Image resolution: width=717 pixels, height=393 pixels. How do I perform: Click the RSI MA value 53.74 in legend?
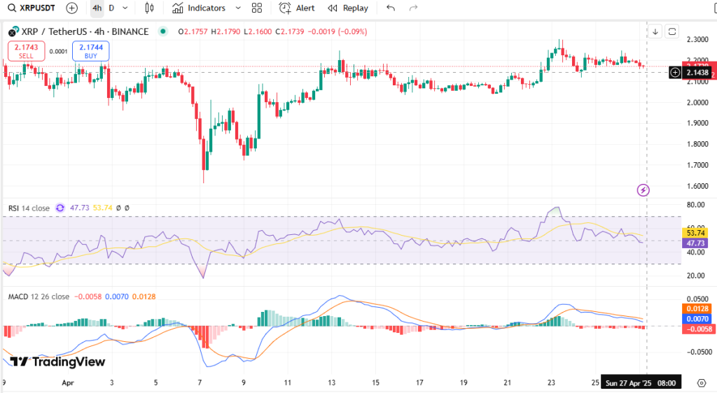click(x=102, y=208)
